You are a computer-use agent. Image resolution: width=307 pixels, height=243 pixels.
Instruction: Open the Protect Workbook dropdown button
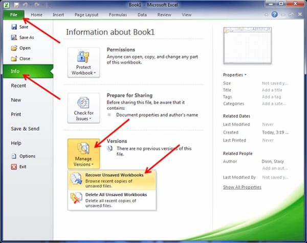[x=83, y=62]
